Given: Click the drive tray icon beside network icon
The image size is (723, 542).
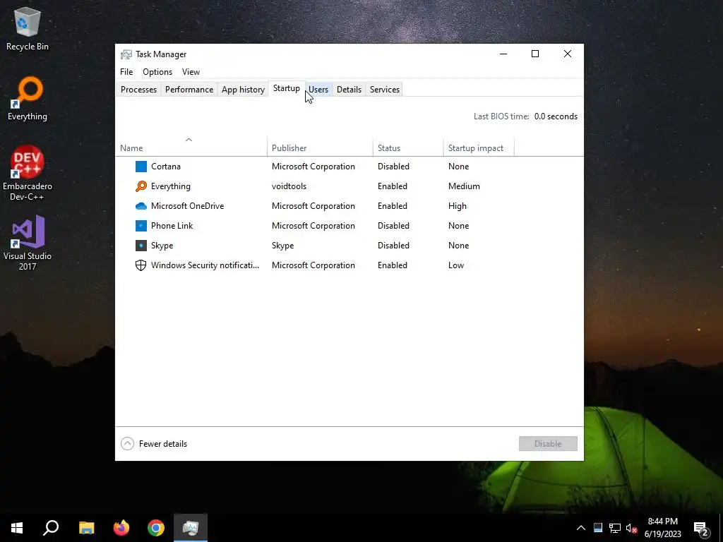Looking at the screenshot, I should (598, 528).
